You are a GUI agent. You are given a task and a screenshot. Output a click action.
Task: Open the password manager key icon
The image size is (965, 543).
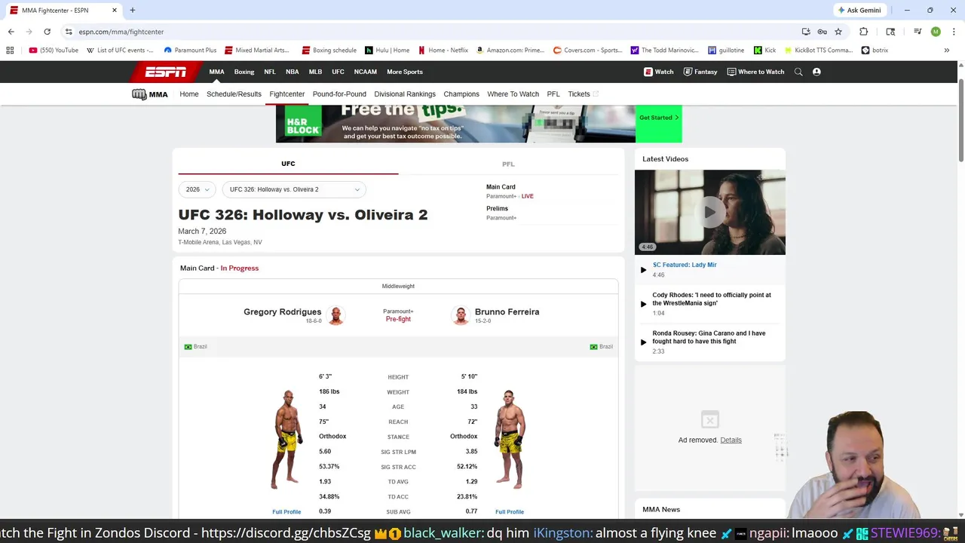[822, 32]
